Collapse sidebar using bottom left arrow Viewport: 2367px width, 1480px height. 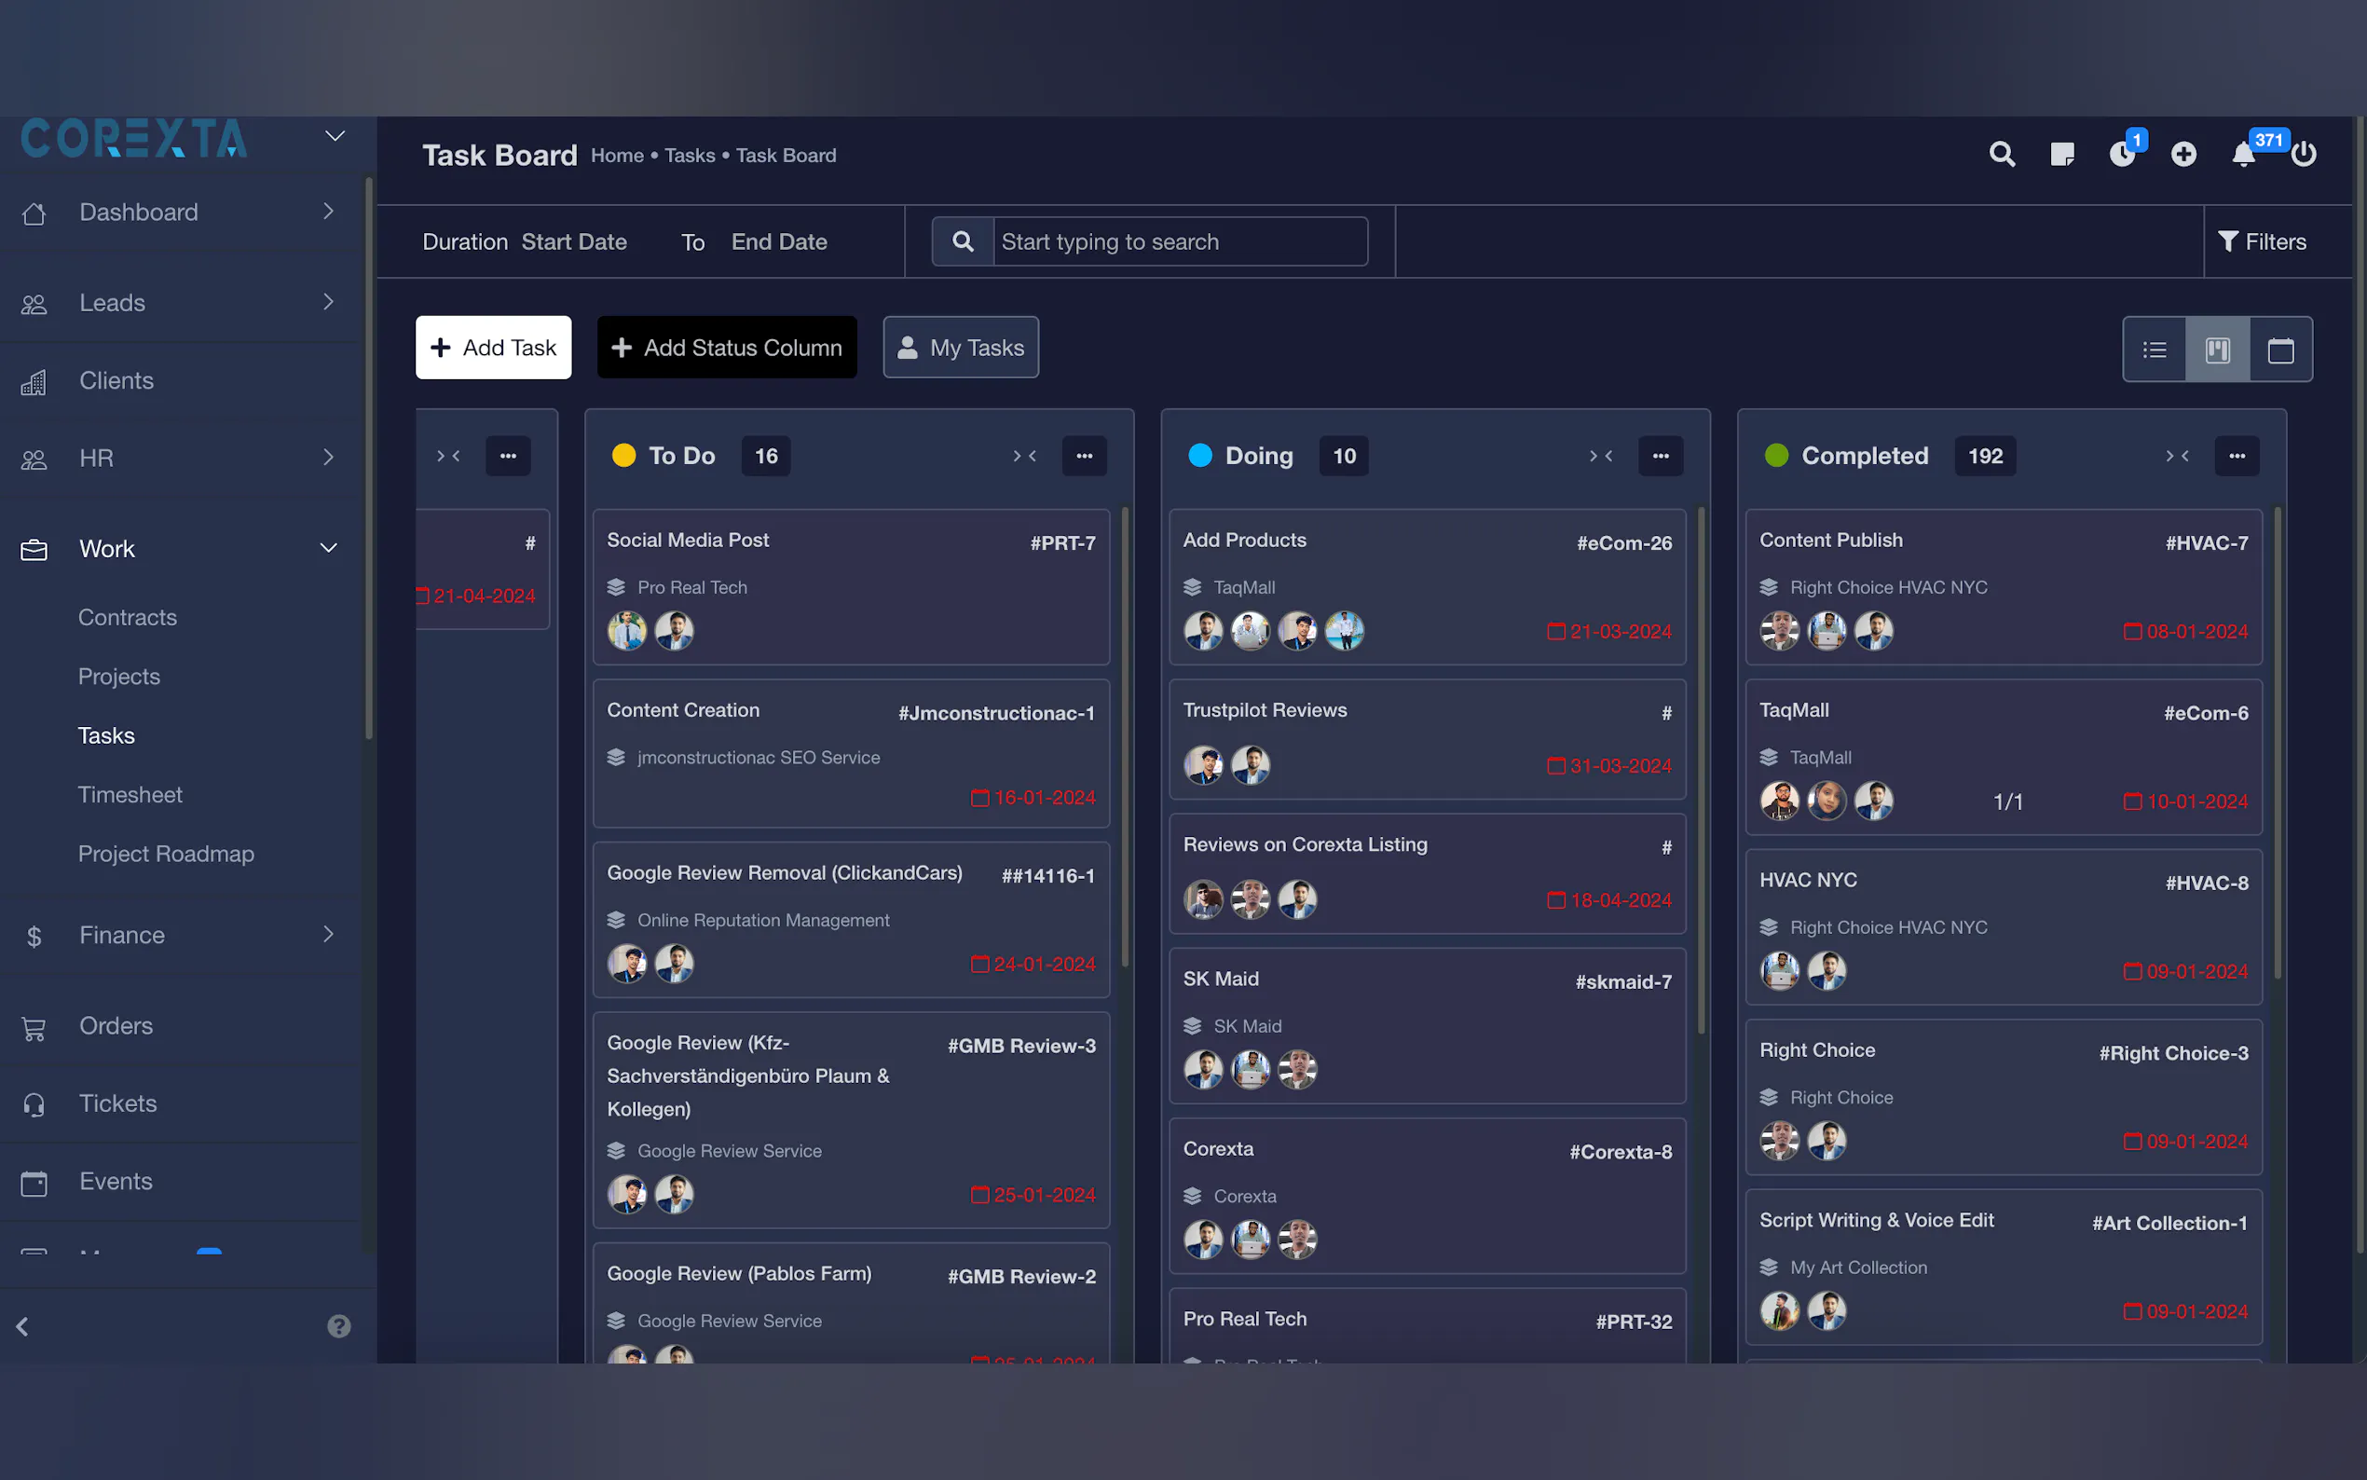(23, 1326)
